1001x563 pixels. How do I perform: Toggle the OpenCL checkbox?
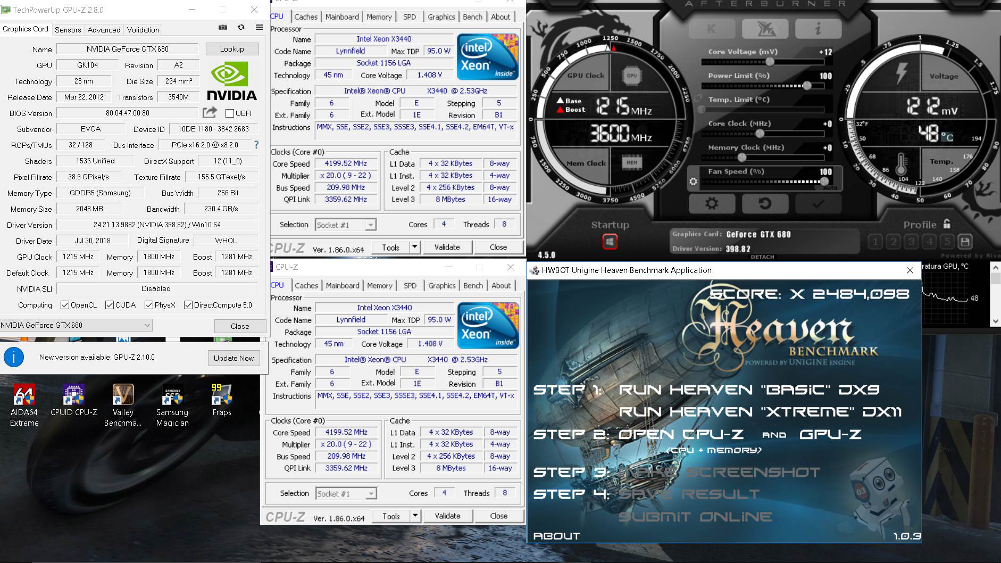[x=64, y=305]
